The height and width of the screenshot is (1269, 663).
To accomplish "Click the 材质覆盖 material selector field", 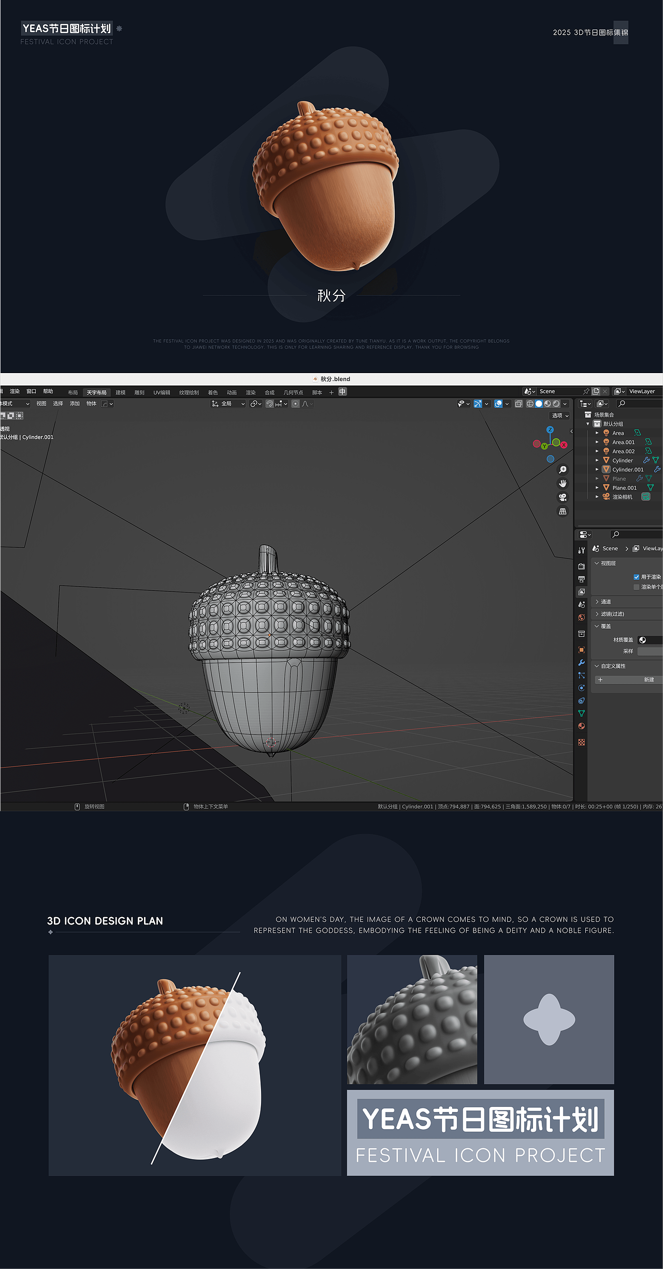I will 650,640.
